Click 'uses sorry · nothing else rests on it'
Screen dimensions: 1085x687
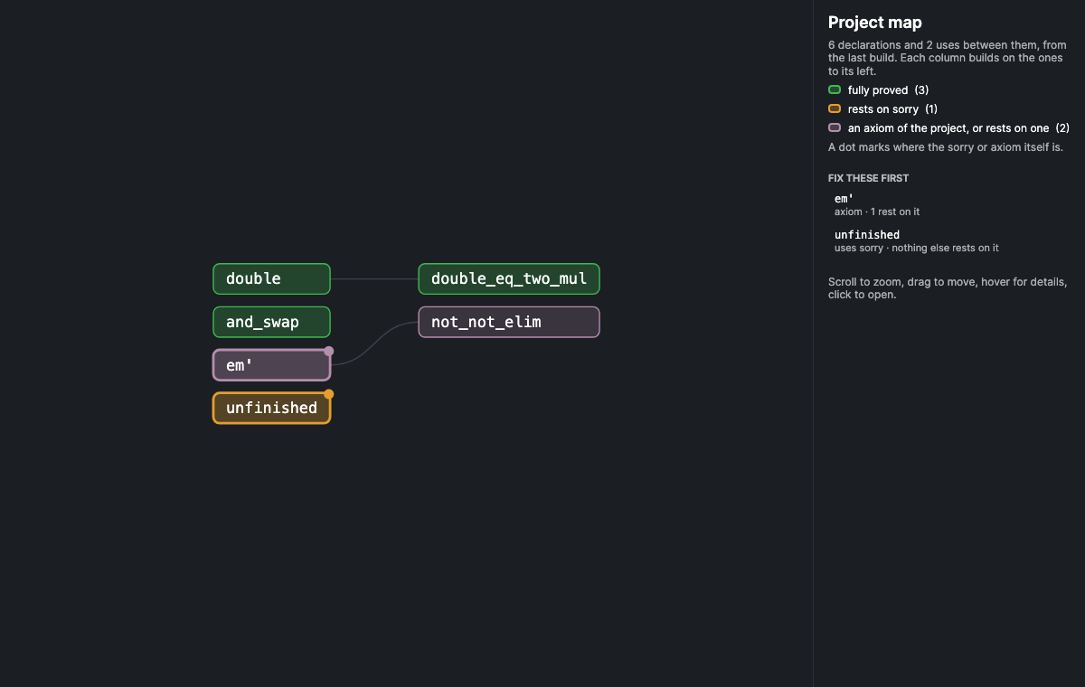tap(917, 248)
